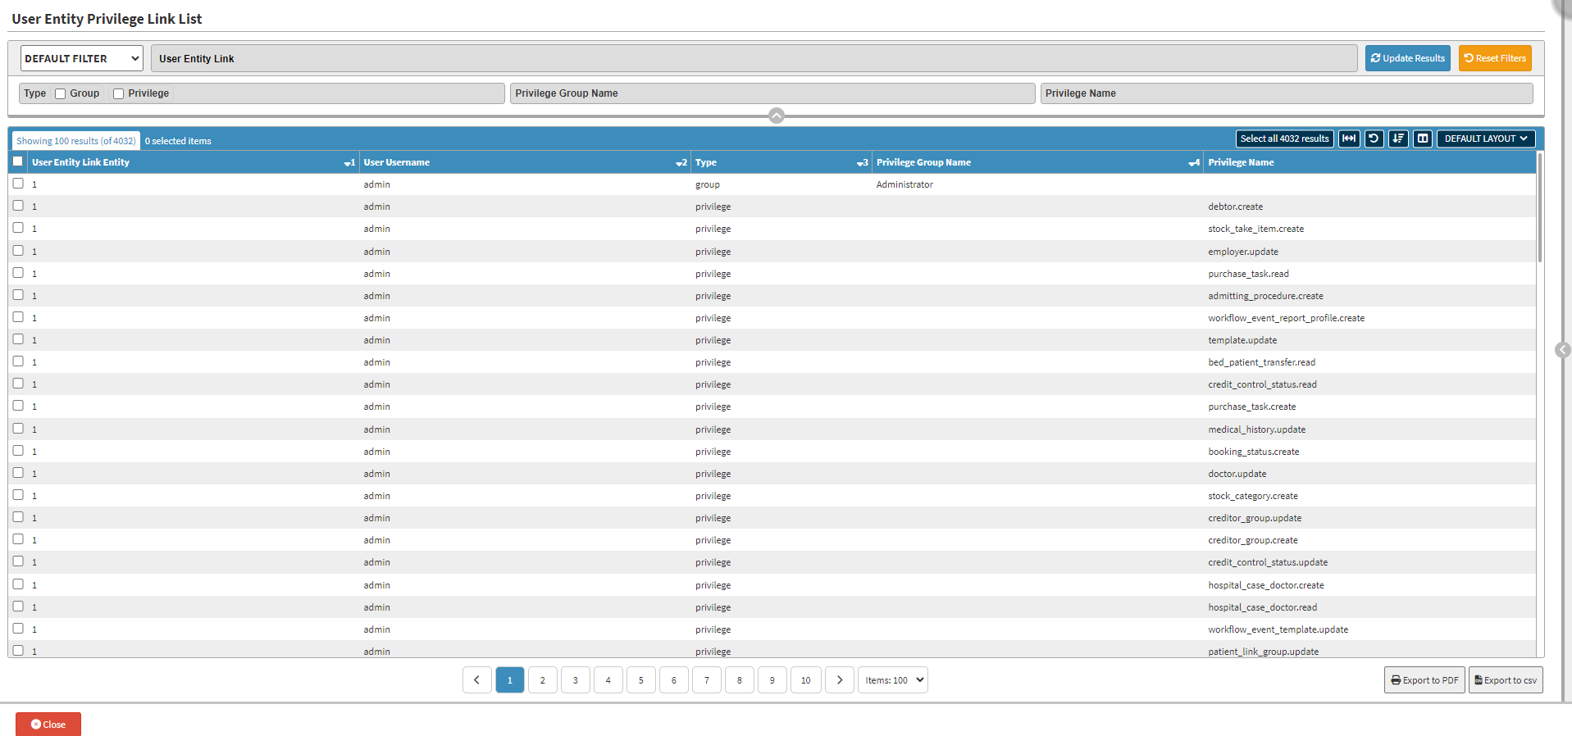Click the Export to PDF button
Image resolution: width=1572 pixels, height=736 pixels.
tap(1424, 679)
